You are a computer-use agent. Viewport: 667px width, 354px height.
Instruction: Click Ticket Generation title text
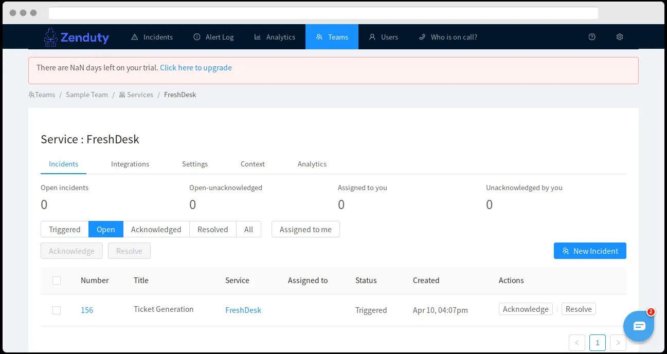(164, 309)
